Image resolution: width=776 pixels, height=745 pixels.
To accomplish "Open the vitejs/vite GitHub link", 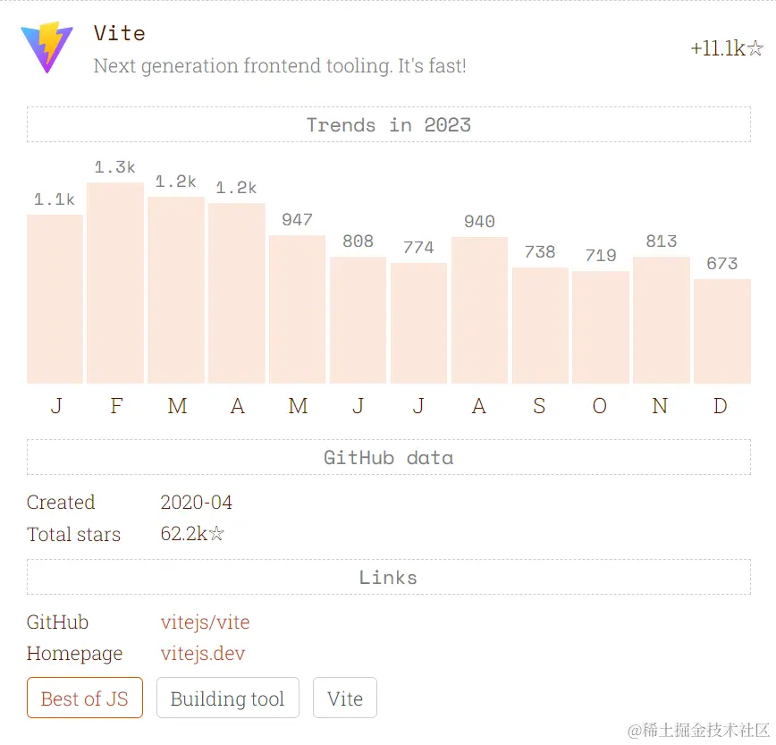I will pyautogui.click(x=205, y=622).
